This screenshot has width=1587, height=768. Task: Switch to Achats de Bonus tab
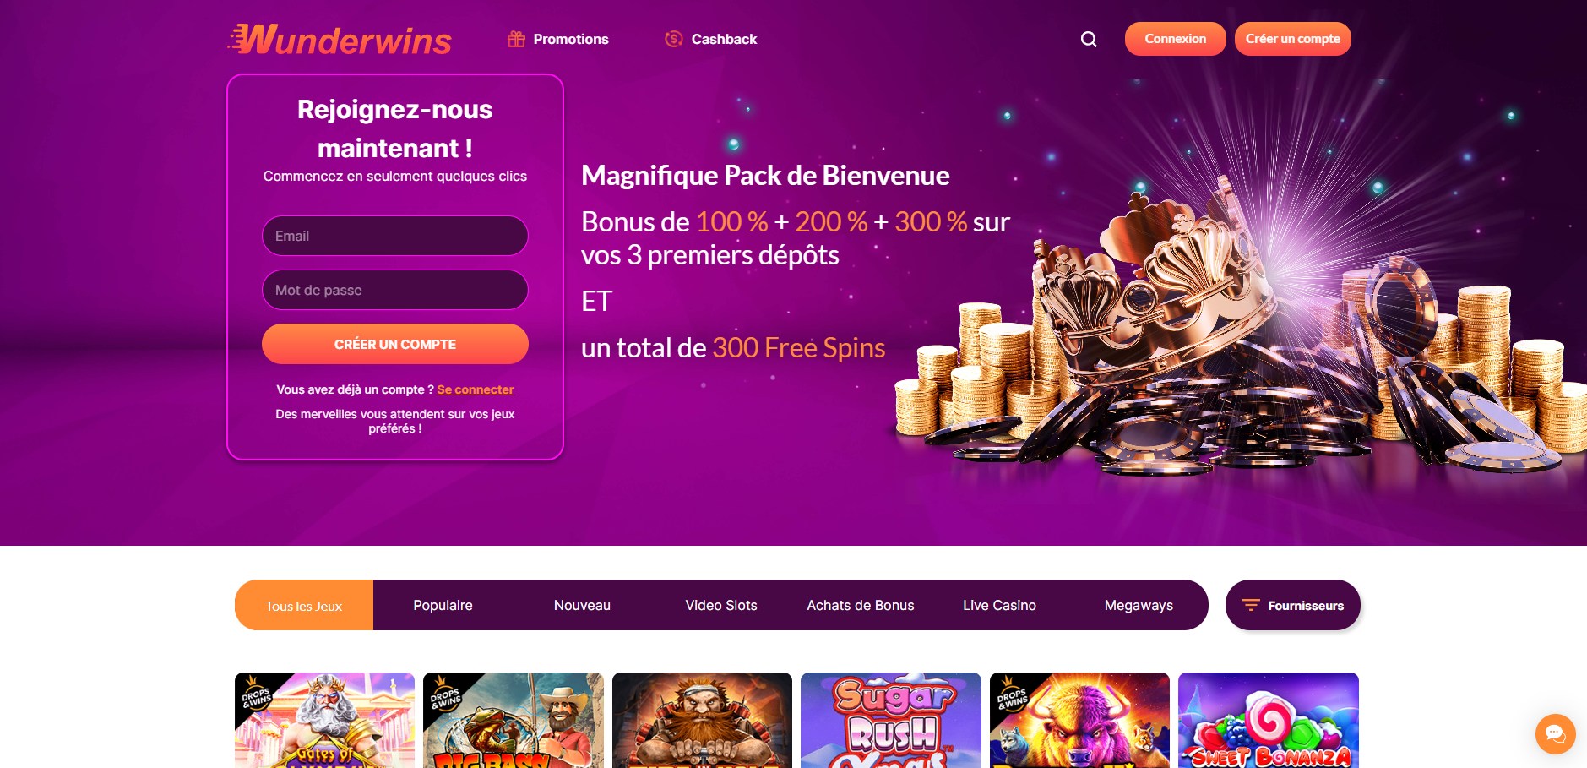(861, 605)
